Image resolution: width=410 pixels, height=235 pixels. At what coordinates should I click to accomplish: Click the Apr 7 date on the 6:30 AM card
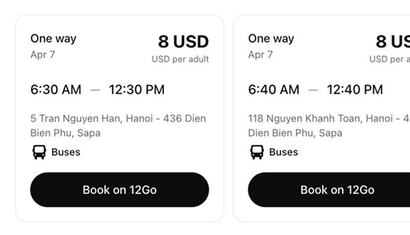tap(42, 55)
